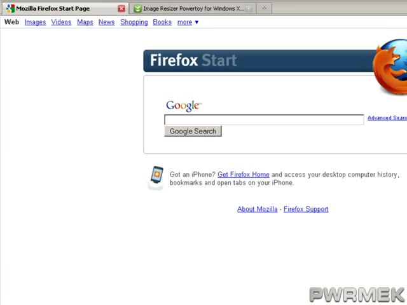The height and width of the screenshot is (305, 407).
Task: Open the News link
Action: click(106, 22)
